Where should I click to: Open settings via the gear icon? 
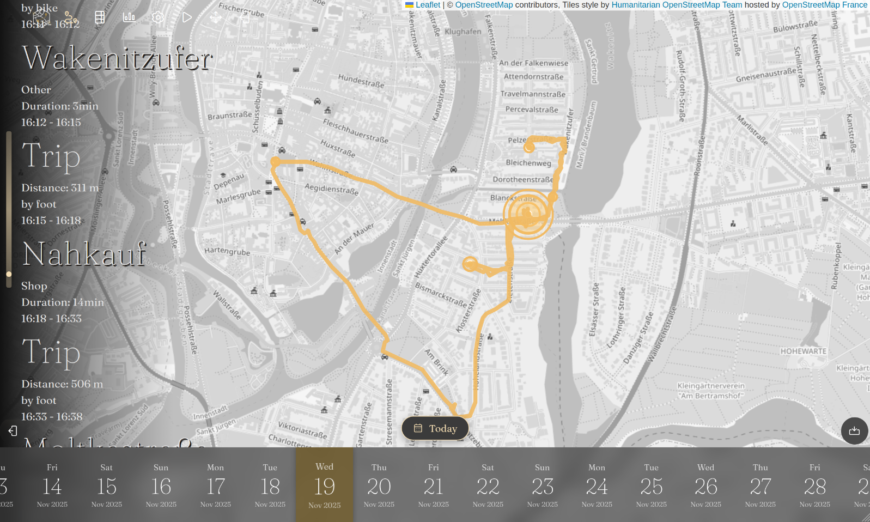click(158, 17)
